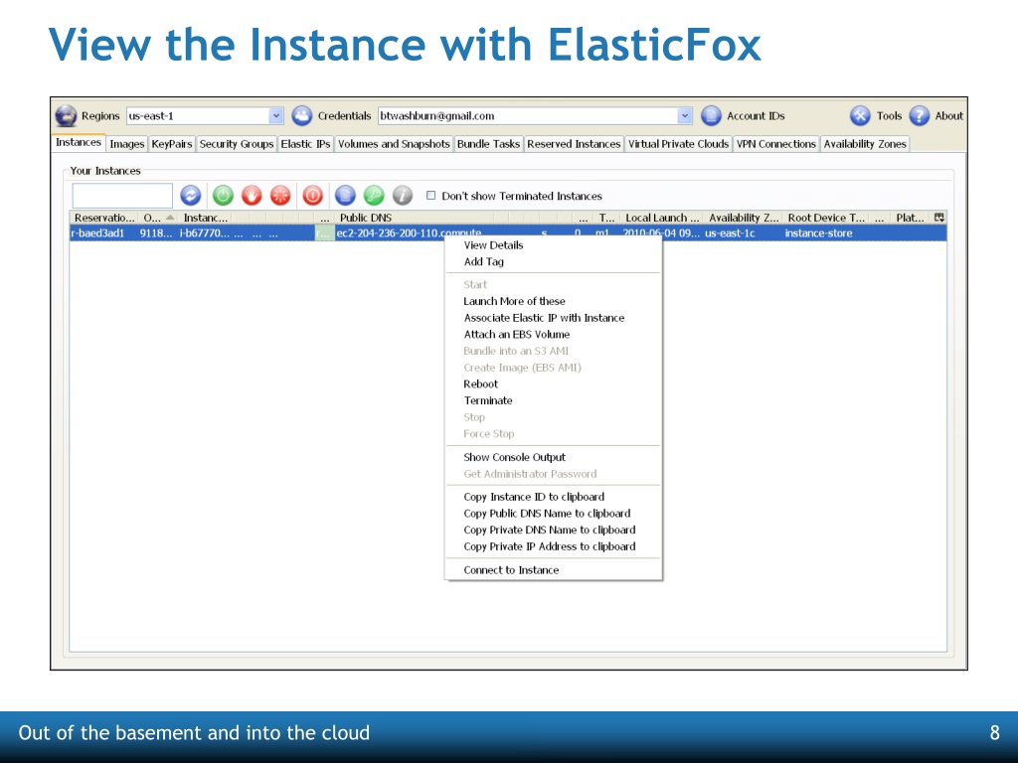Choose Add Tag in context menu
Viewport: 1018px width, 763px height.
coord(553,261)
